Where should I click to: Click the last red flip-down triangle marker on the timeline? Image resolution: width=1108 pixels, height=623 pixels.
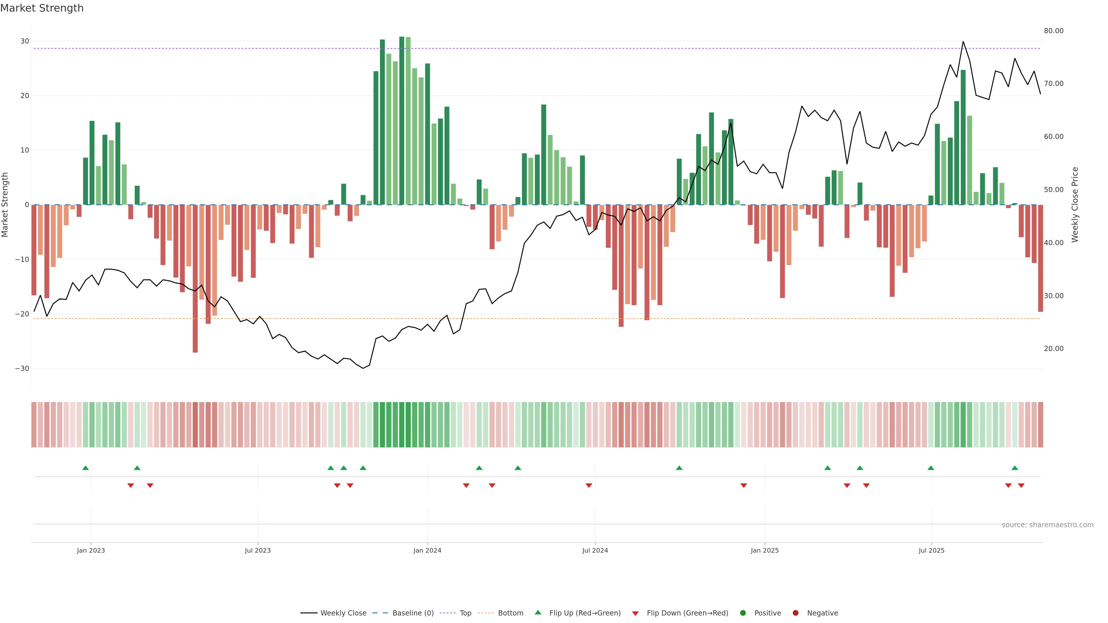(x=1021, y=485)
